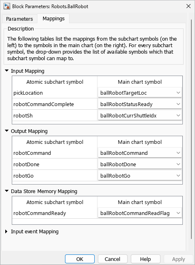This screenshot has height=265, width=195.
Task: Select the Mappings tab
Action: click(x=53, y=18)
